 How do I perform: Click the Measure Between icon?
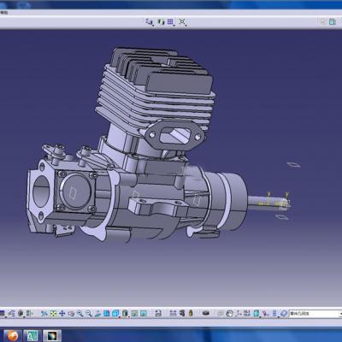(x=173, y=314)
